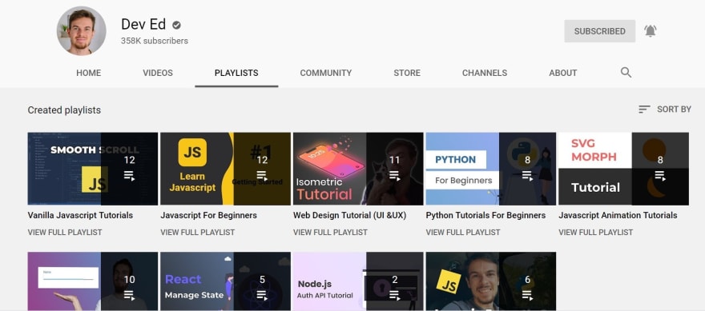Open the Vanilla Javascript Tutorials smooth scroll thumbnail
The height and width of the screenshot is (311, 705).
[x=93, y=169]
